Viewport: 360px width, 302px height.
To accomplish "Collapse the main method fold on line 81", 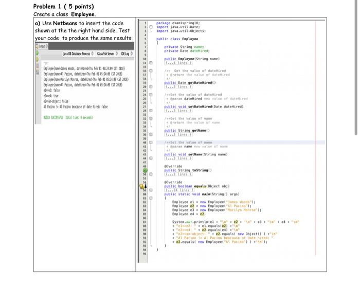I will (x=151, y=198).
